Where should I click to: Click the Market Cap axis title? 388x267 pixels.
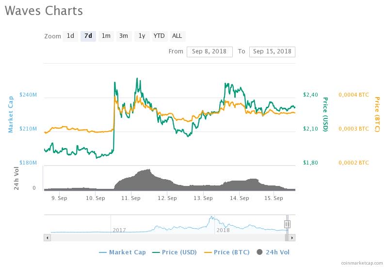(x=11, y=115)
